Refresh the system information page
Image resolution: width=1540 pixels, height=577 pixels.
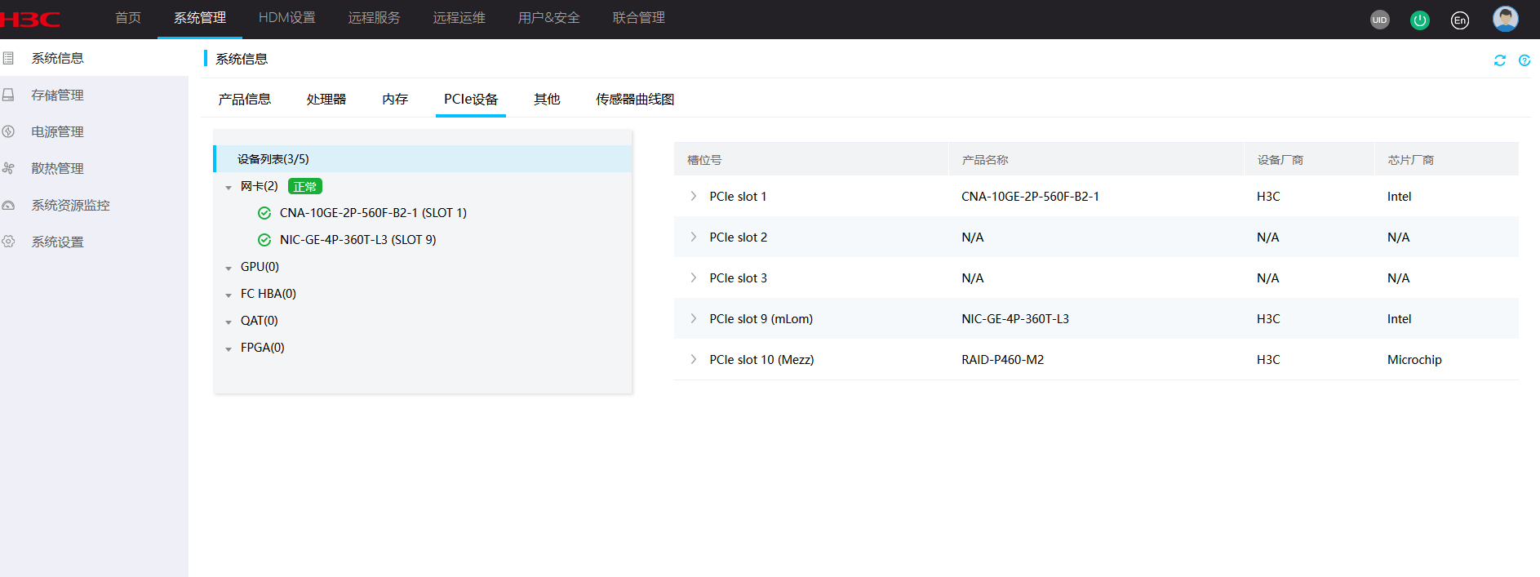click(1500, 60)
